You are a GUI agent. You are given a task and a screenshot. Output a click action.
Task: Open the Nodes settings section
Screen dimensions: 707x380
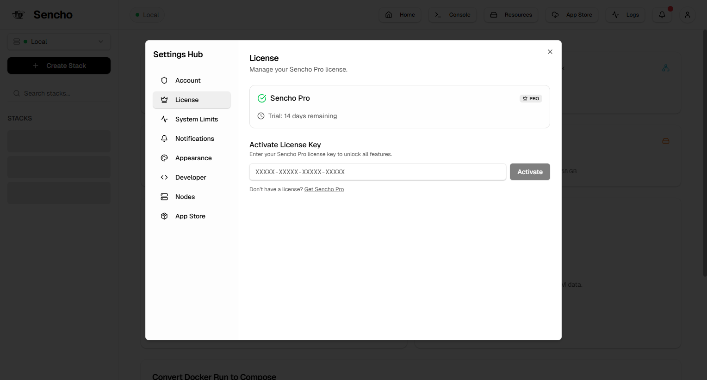pyautogui.click(x=192, y=197)
